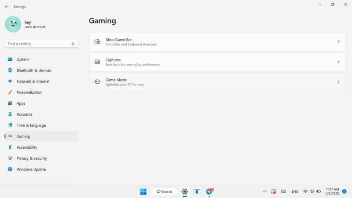Open Game Mode optimize settings
The image size is (352, 198).
click(x=217, y=82)
